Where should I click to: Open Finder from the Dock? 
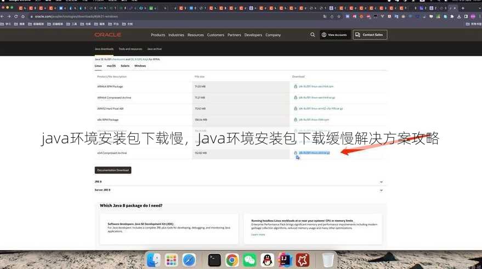click(154, 260)
